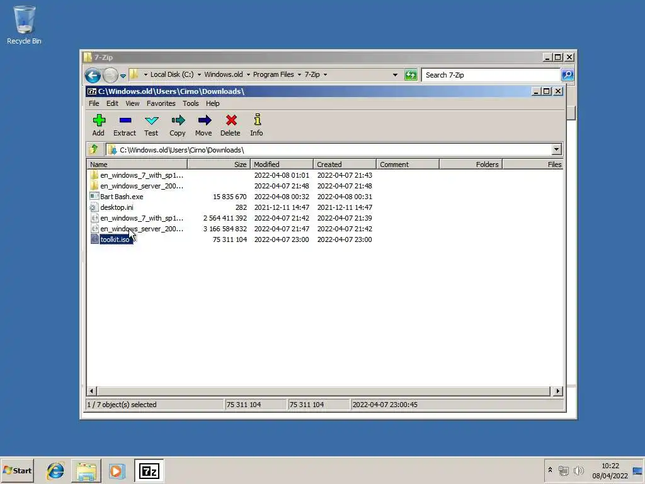The height and width of the screenshot is (484, 645).
Task: Click the C:\Windows.old\Users\Cirno\Downloads\ path field
Action: [329, 150]
